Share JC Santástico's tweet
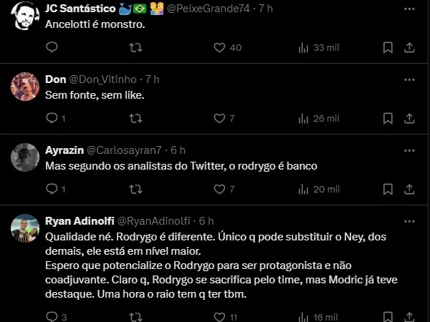 (x=409, y=47)
